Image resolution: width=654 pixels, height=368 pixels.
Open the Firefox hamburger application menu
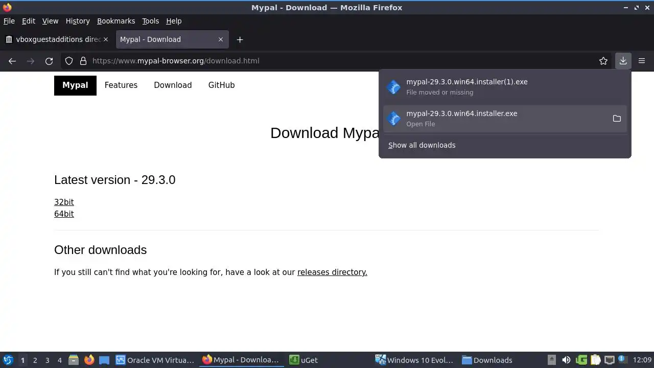click(642, 61)
